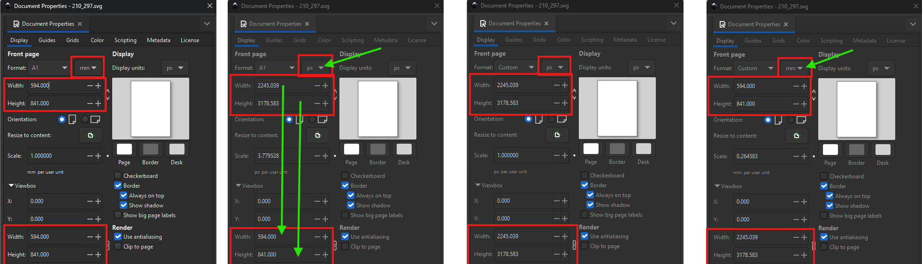The image size is (922, 264).
Task: Open mm page units dropdown in leftmost dialog
Action: [x=88, y=68]
